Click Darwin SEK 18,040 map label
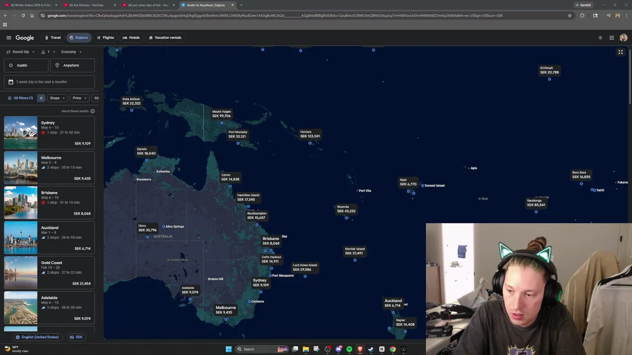 [146, 151]
